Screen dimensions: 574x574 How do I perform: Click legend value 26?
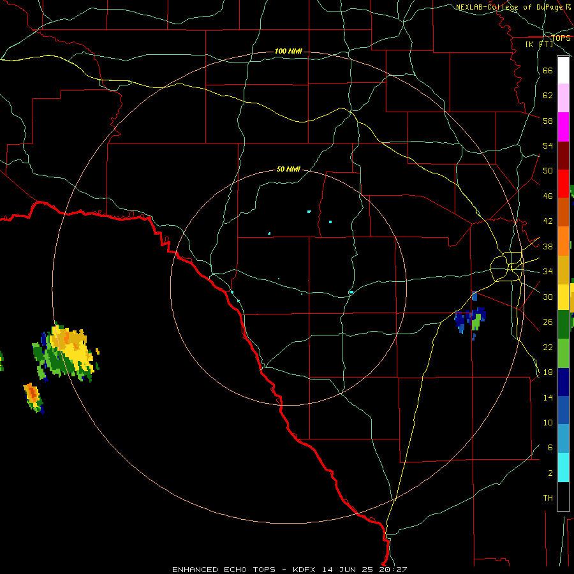tap(548, 322)
